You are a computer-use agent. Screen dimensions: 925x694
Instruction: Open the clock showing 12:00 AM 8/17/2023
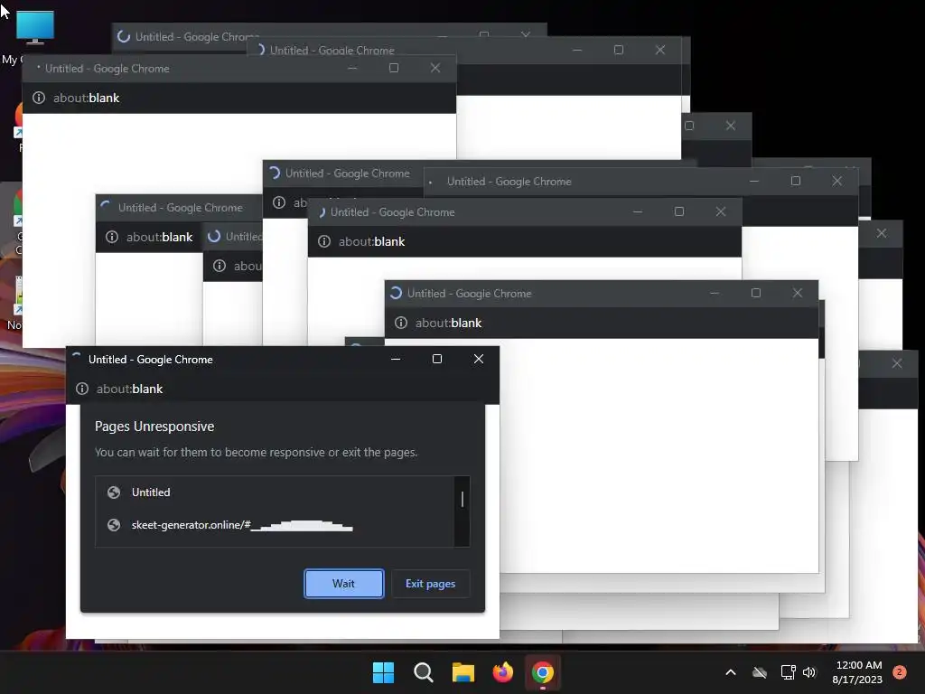[858, 672]
